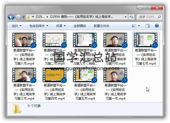The width and height of the screenshot is (170, 123).
Task: Click the Back navigation arrow button
Action: click(11, 17)
